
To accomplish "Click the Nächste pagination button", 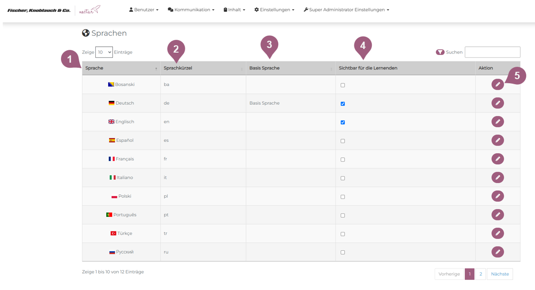I will [500, 274].
